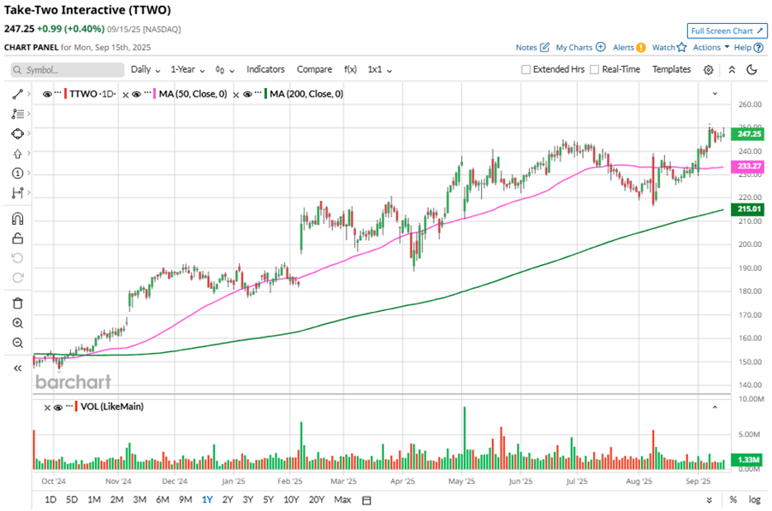
Task: Select the numbered circle label tool
Action: 17,173
